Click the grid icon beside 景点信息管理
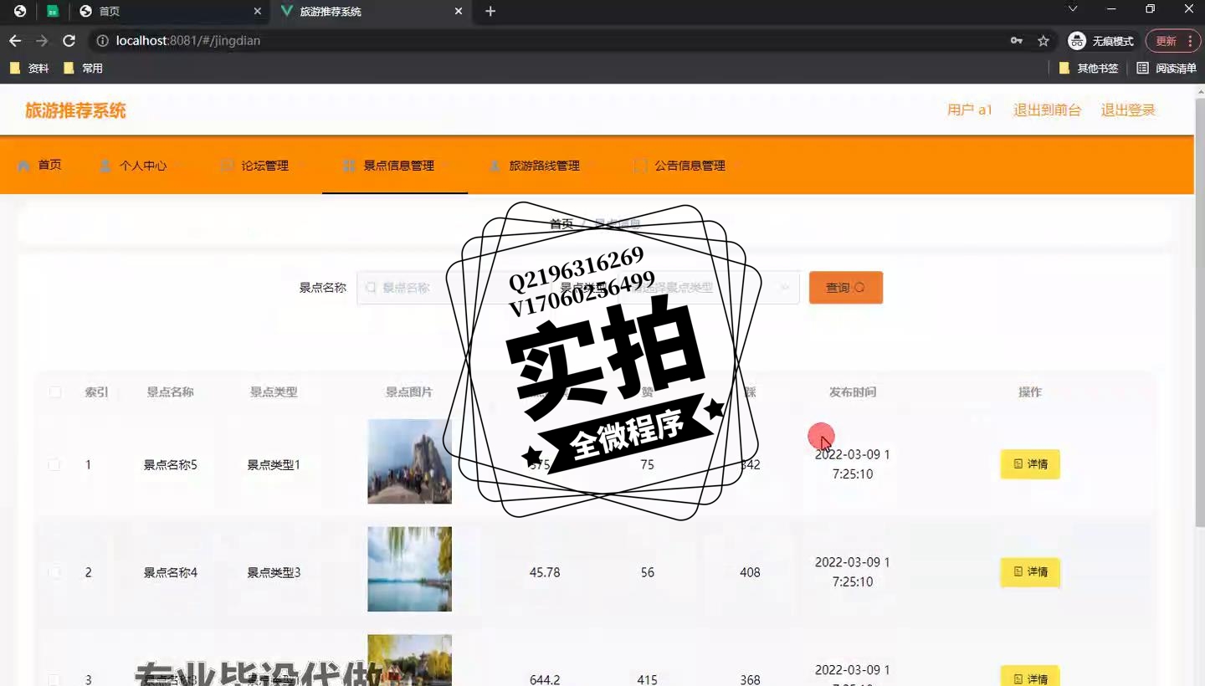Image resolution: width=1205 pixels, height=686 pixels. [349, 166]
